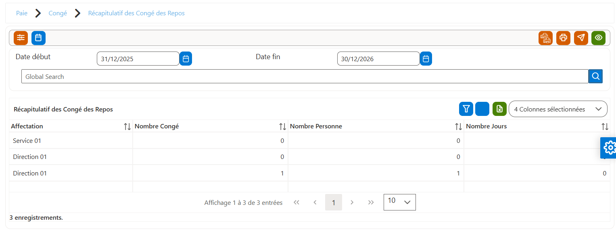Export table with green Excel icon
616x231 pixels.
tap(499, 109)
